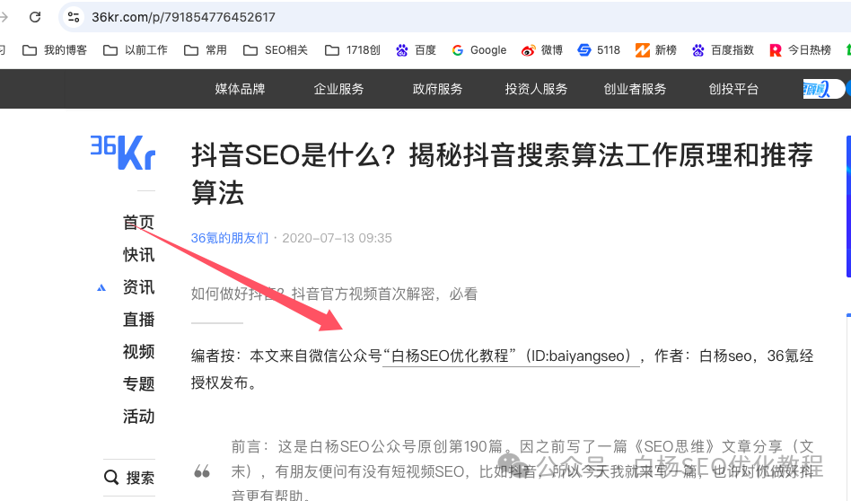The height and width of the screenshot is (501, 851).
Task: Open site info icon in address bar
Action: [x=74, y=17]
